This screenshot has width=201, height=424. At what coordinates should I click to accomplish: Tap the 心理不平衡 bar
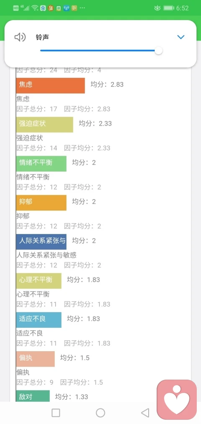click(39, 281)
